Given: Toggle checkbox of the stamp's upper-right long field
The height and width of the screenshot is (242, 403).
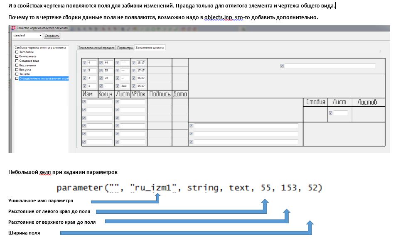Looking at the screenshot, I should (x=282, y=66).
